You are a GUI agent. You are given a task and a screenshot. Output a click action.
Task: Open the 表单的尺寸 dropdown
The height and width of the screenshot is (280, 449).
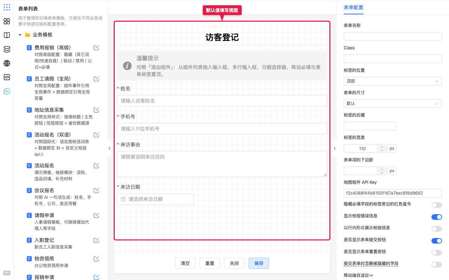[x=393, y=104]
